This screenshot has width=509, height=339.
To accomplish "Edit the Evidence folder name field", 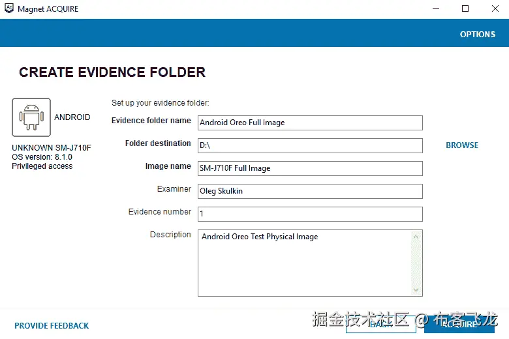I will pos(310,123).
